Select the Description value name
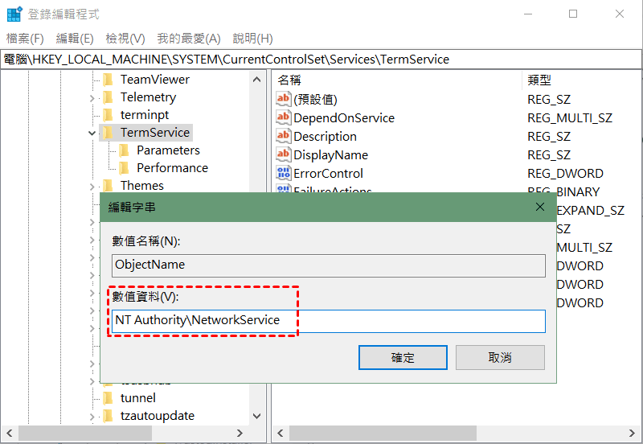This screenshot has height=444, width=643. click(x=326, y=137)
